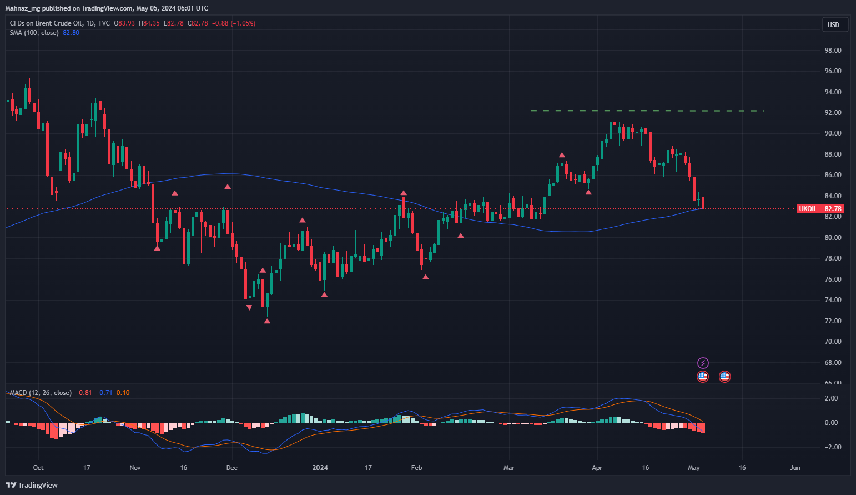This screenshot has height=495, width=856.
Task: Click the May label on the time axis
Action: coord(694,468)
